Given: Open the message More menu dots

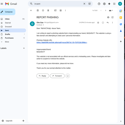Looking at the screenshot, I should [x=112, y=22].
